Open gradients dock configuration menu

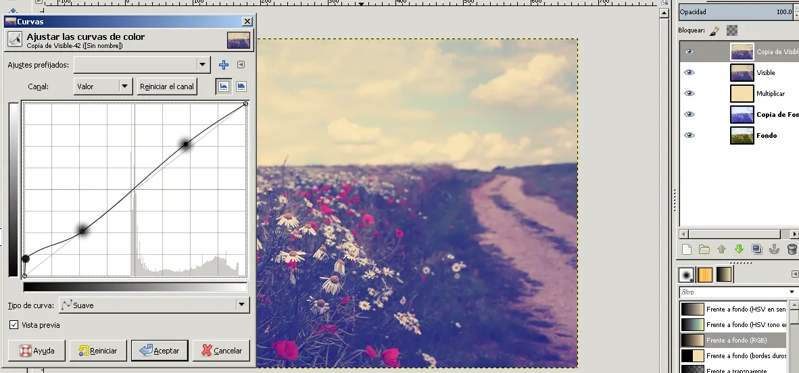point(794,274)
